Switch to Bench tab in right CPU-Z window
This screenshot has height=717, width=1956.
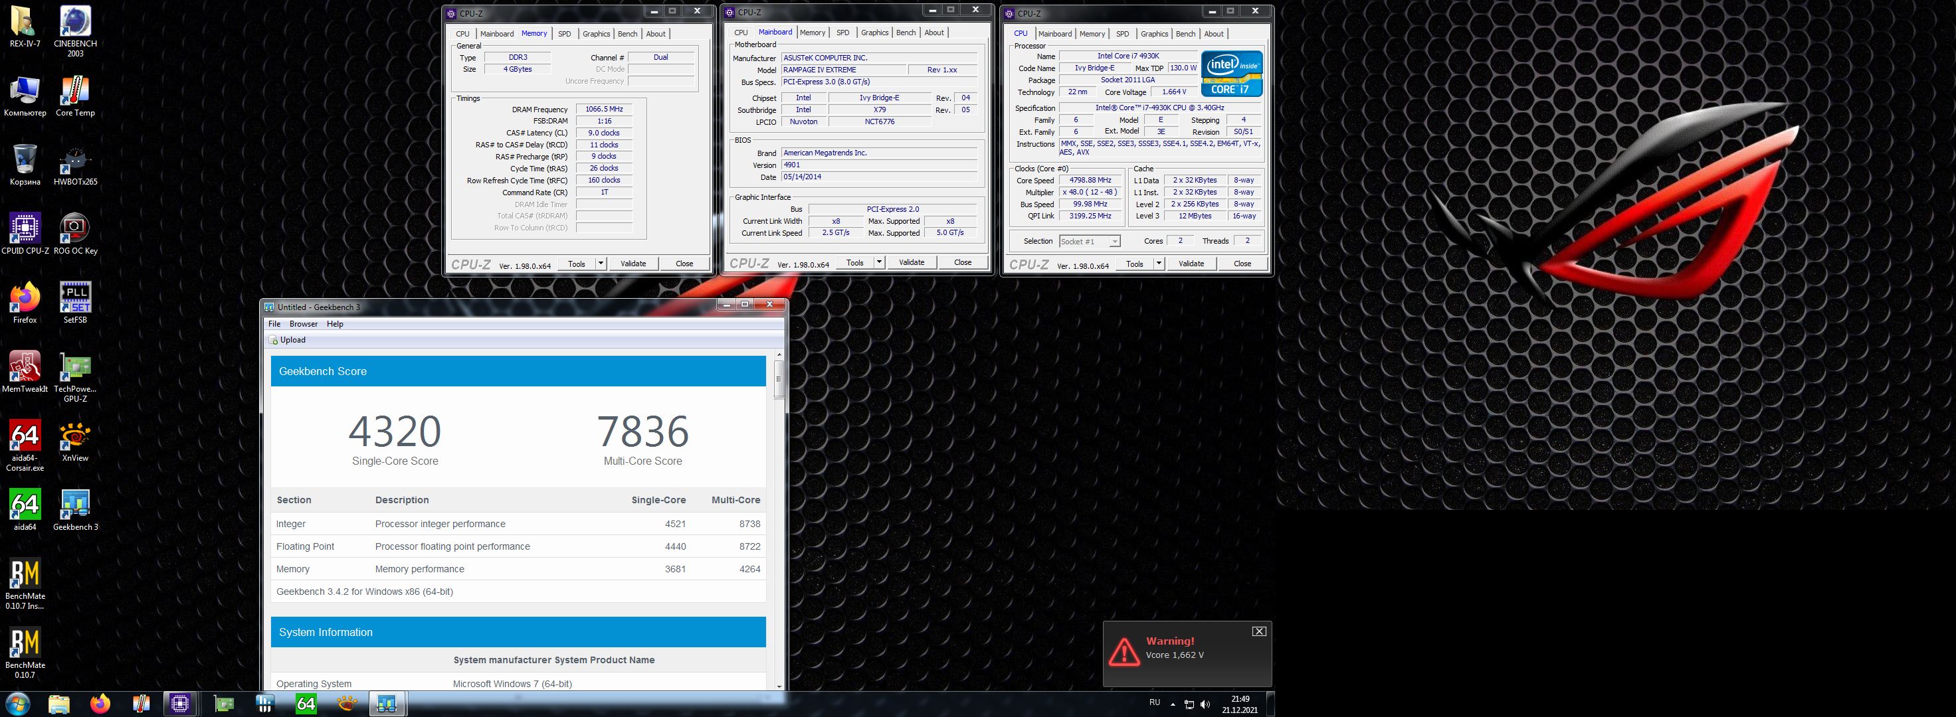point(1185,33)
